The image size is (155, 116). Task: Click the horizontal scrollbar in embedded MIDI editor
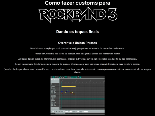(68, 110)
